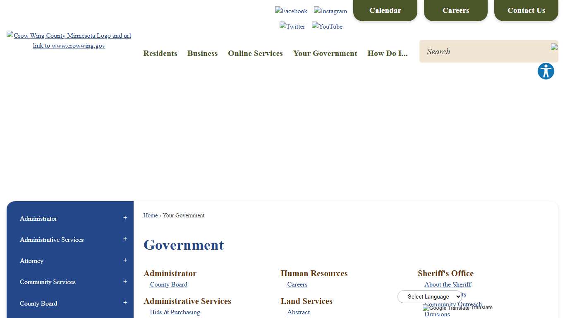Expand the Community Services sidebar section
Viewport: 565px width, 318px height.
125,281
